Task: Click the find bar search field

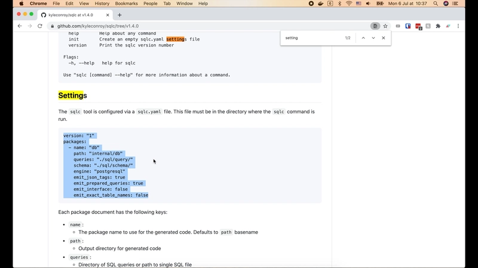Action: pyautogui.click(x=311, y=38)
